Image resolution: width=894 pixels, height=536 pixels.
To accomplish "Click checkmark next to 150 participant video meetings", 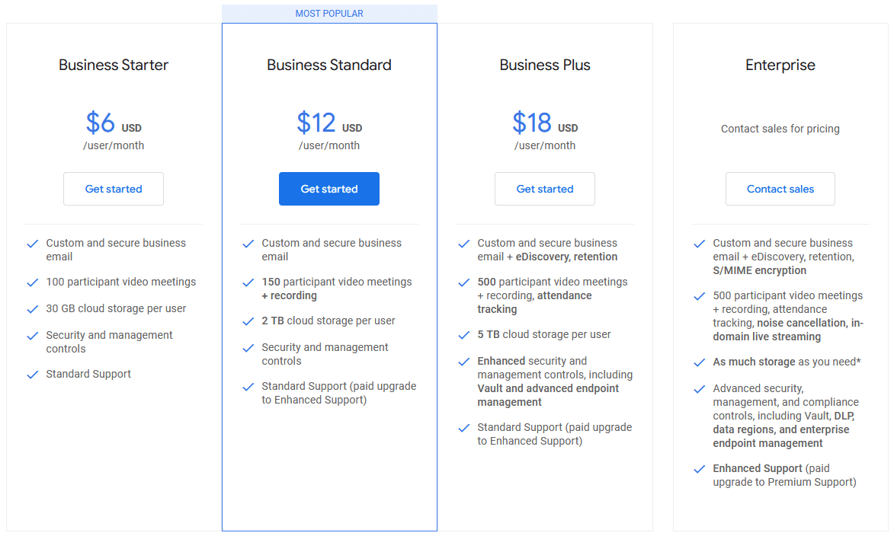I will click(248, 282).
